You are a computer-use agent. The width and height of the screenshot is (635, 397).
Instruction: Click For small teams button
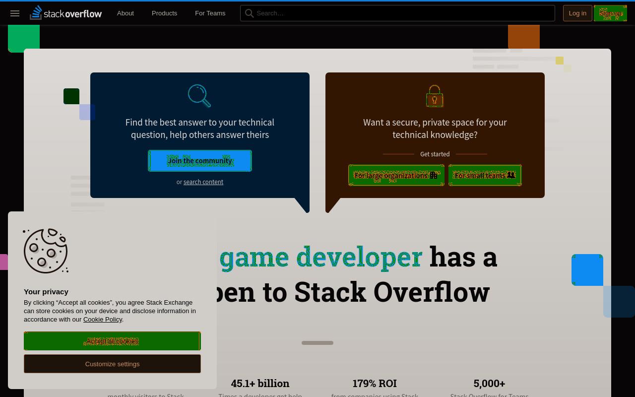pyautogui.click(x=485, y=175)
